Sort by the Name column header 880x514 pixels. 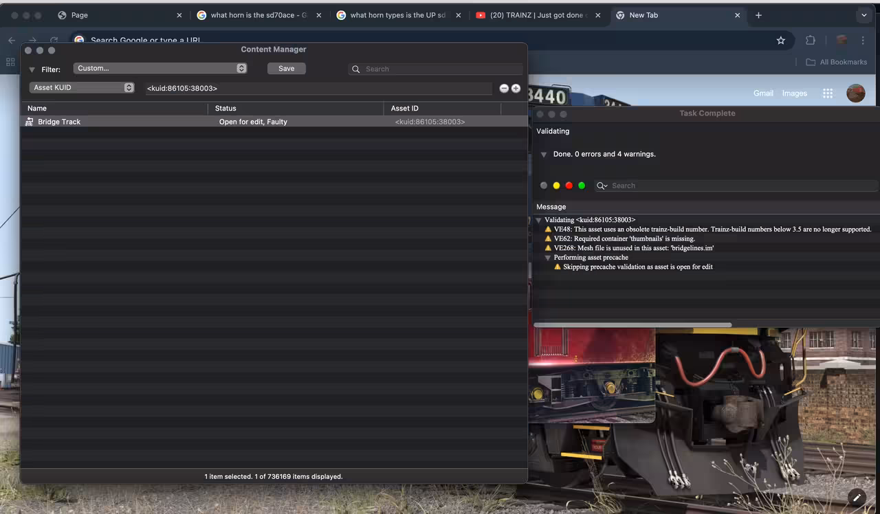(115, 108)
